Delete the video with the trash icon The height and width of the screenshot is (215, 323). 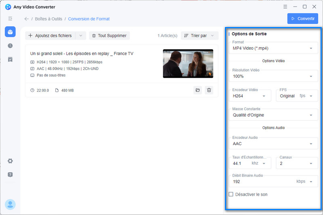[x=209, y=90]
